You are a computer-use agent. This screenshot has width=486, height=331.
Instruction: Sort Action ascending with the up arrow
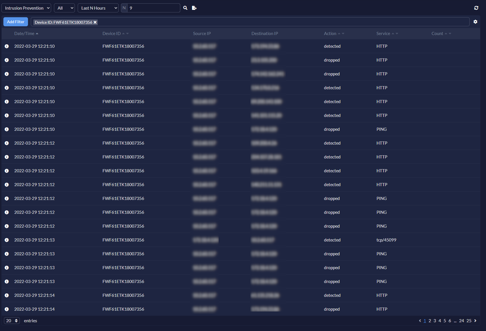[x=339, y=34]
